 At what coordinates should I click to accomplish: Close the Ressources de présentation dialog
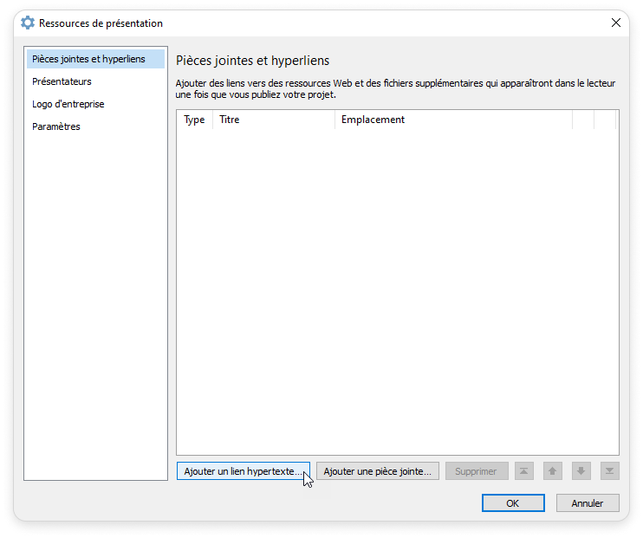616,23
